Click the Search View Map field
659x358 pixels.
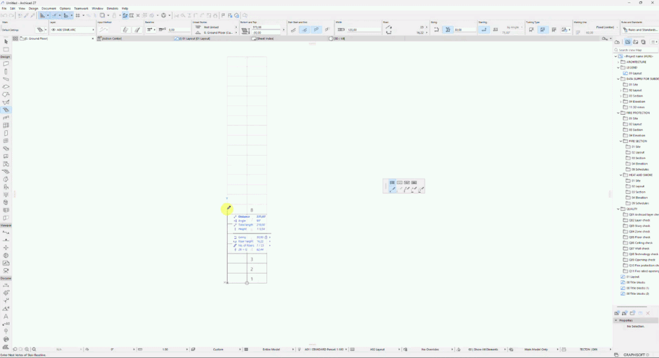pyautogui.click(x=637, y=50)
